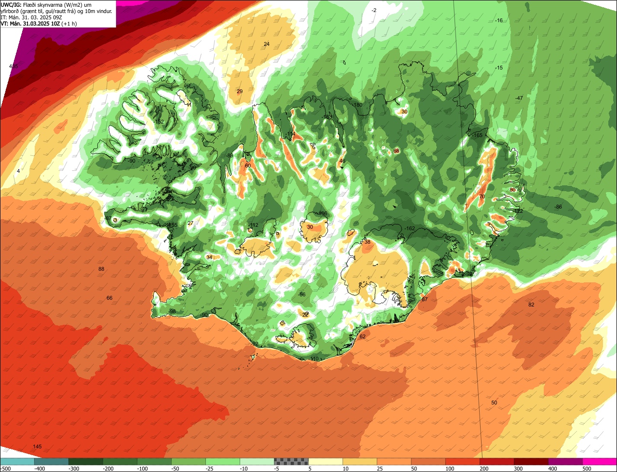Click the map value '70' in the east
This screenshot has width=617, height=472.
482,197
